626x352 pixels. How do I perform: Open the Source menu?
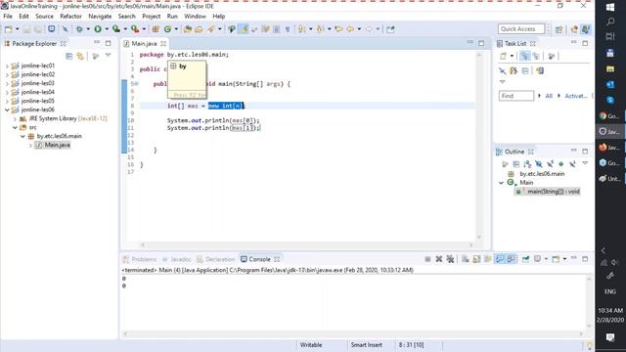pos(44,17)
